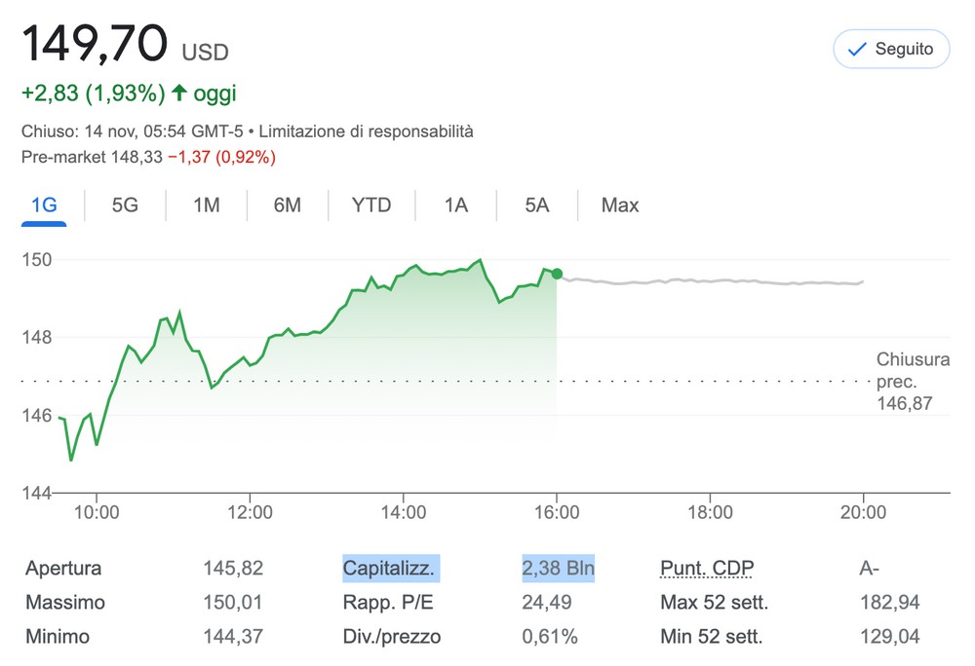This screenshot has width=975, height=666.
Task: Click the grey after-hours line on chart
Action: pyautogui.click(x=712, y=281)
